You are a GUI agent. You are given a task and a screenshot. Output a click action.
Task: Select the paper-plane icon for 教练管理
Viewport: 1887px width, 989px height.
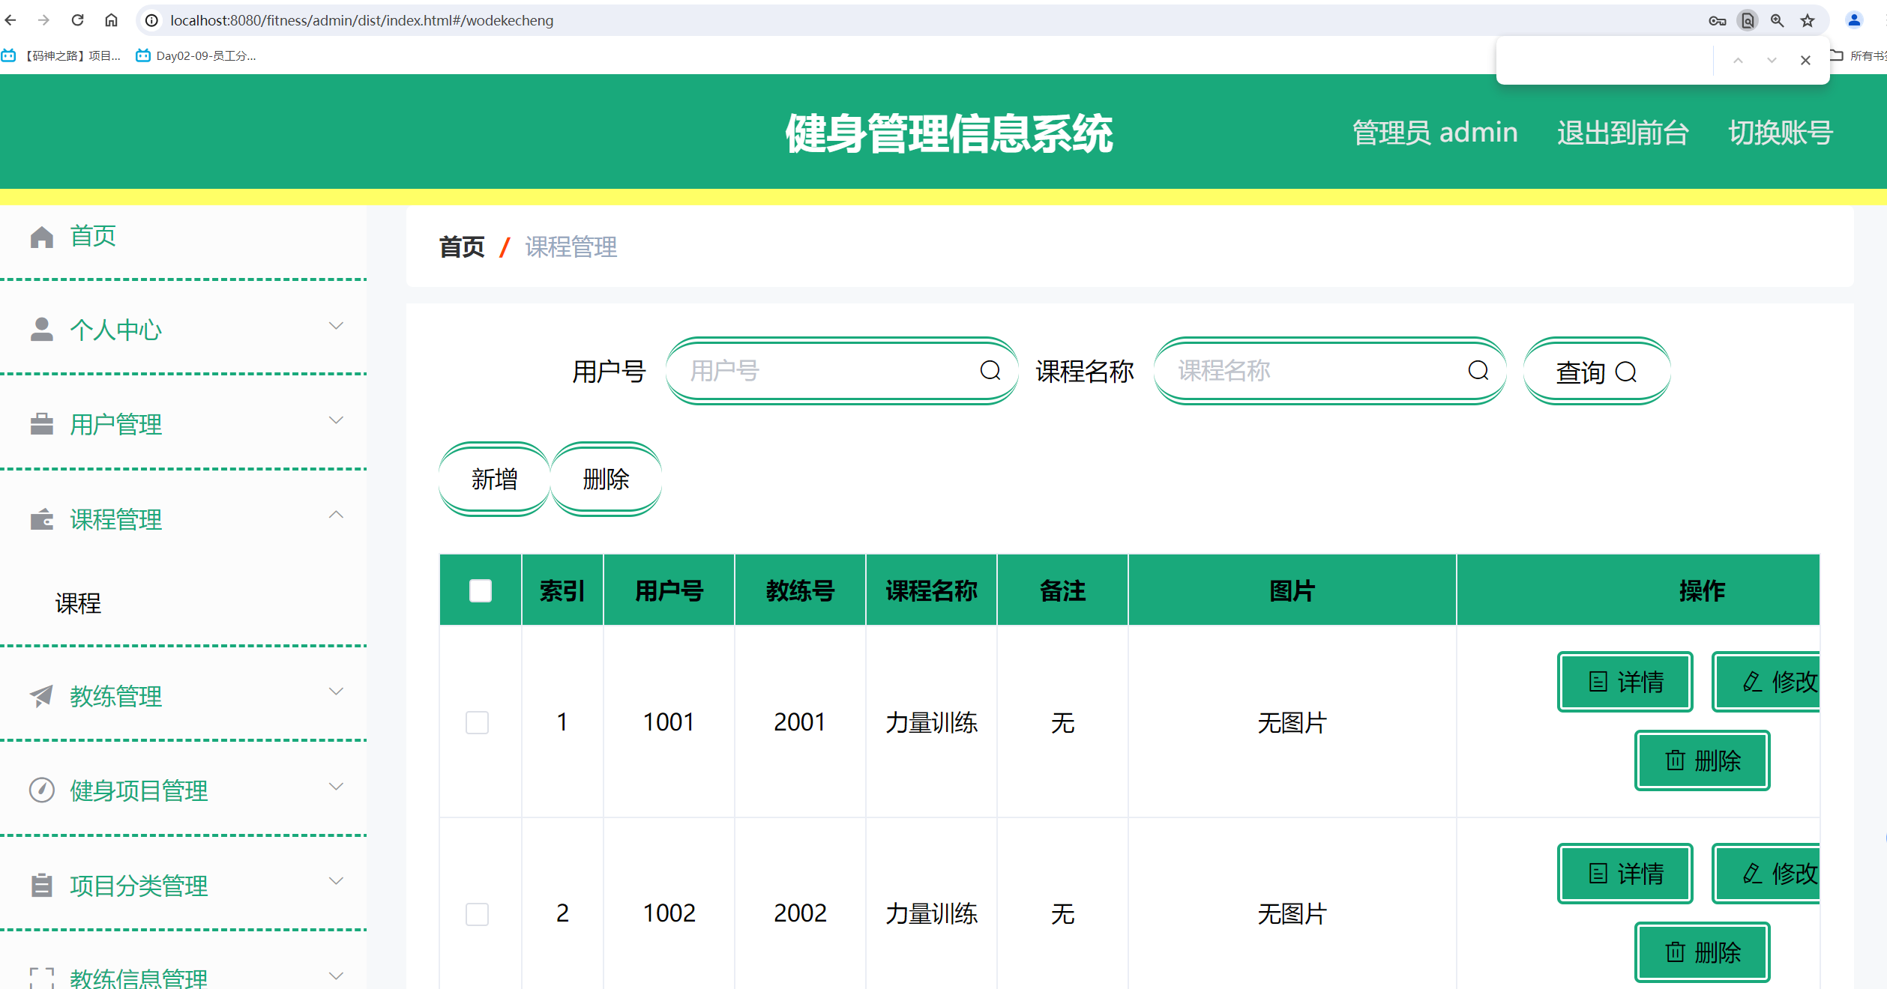pyautogui.click(x=41, y=695)
